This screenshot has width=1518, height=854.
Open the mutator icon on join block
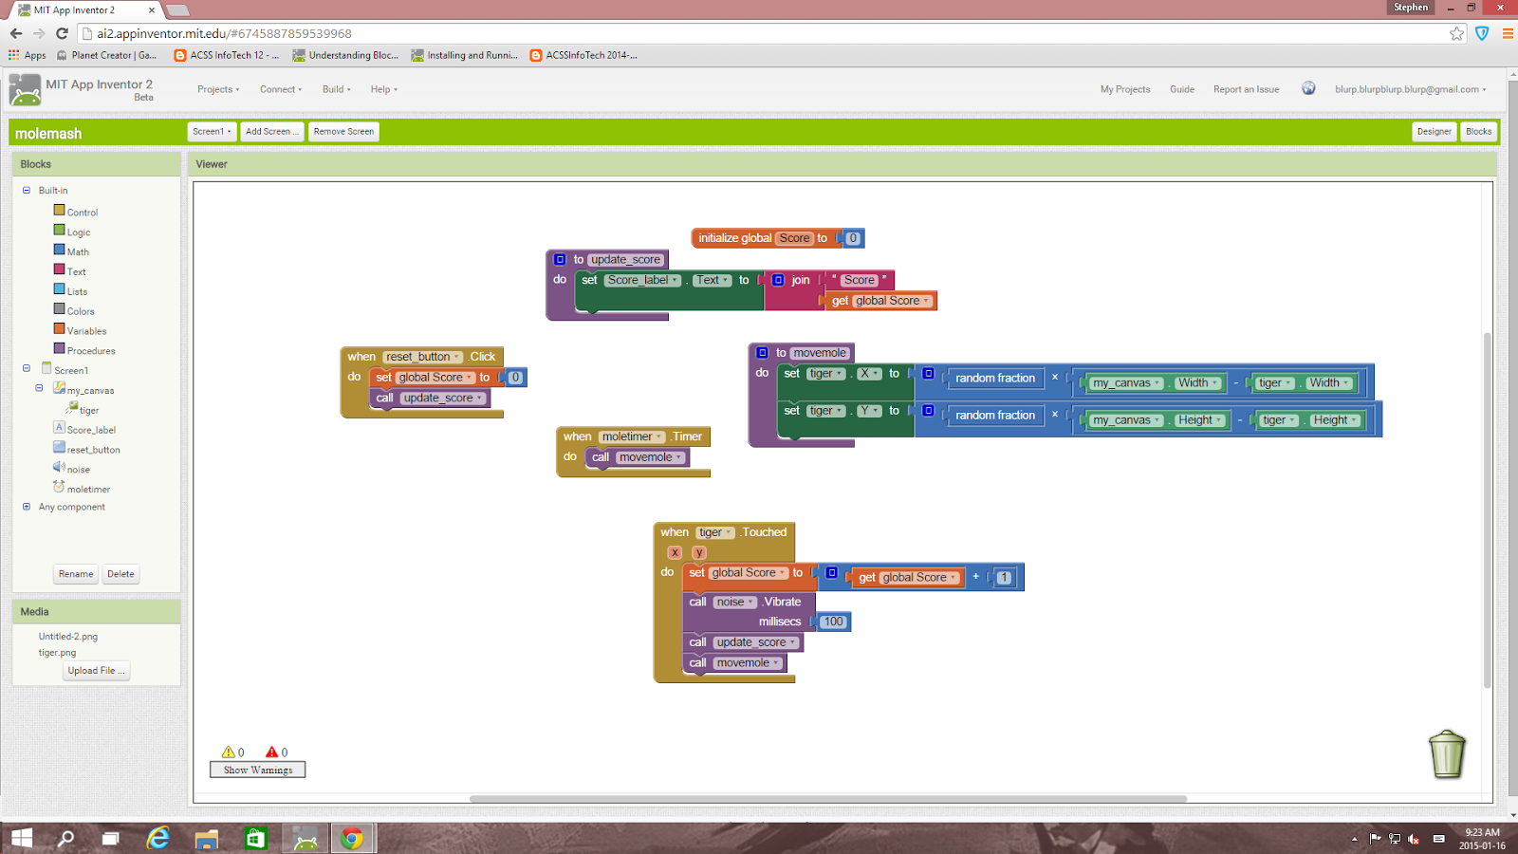pos(778,280)
